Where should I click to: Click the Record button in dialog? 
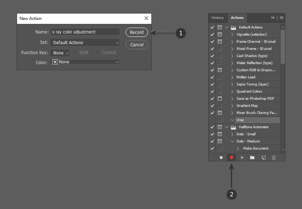pos(137,32)
